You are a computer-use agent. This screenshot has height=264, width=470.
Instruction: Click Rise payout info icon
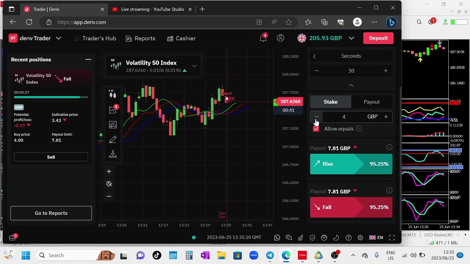389,147
